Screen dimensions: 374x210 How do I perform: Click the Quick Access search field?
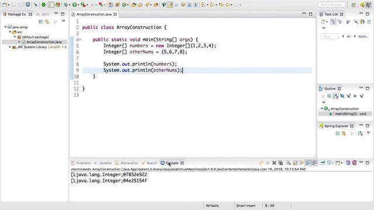[331, 5]
